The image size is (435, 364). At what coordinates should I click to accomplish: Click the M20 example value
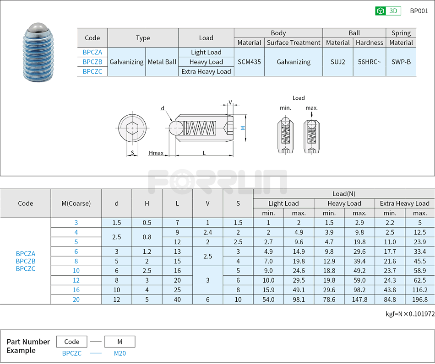tap(120, 353)
